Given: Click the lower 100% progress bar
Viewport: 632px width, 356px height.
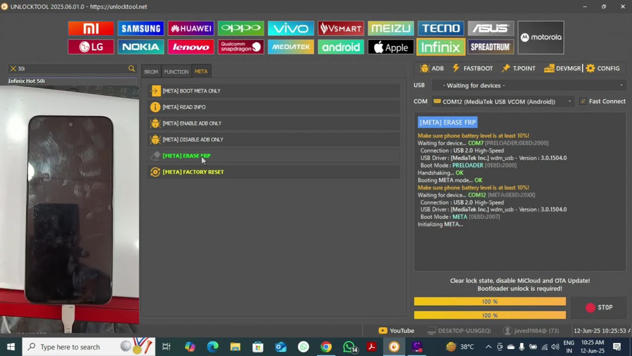Looking at the screenshot, I should pyautogui.click(x=490, y=315).
